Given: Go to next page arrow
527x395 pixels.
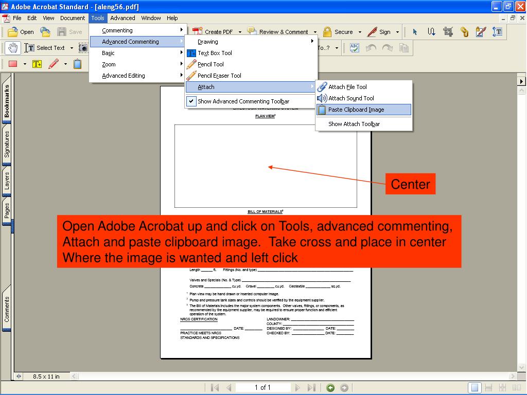Looking at the screenshot, I should coord(297,388).
